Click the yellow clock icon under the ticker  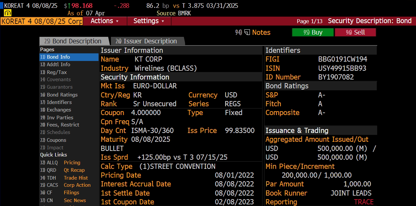point(8,13)
